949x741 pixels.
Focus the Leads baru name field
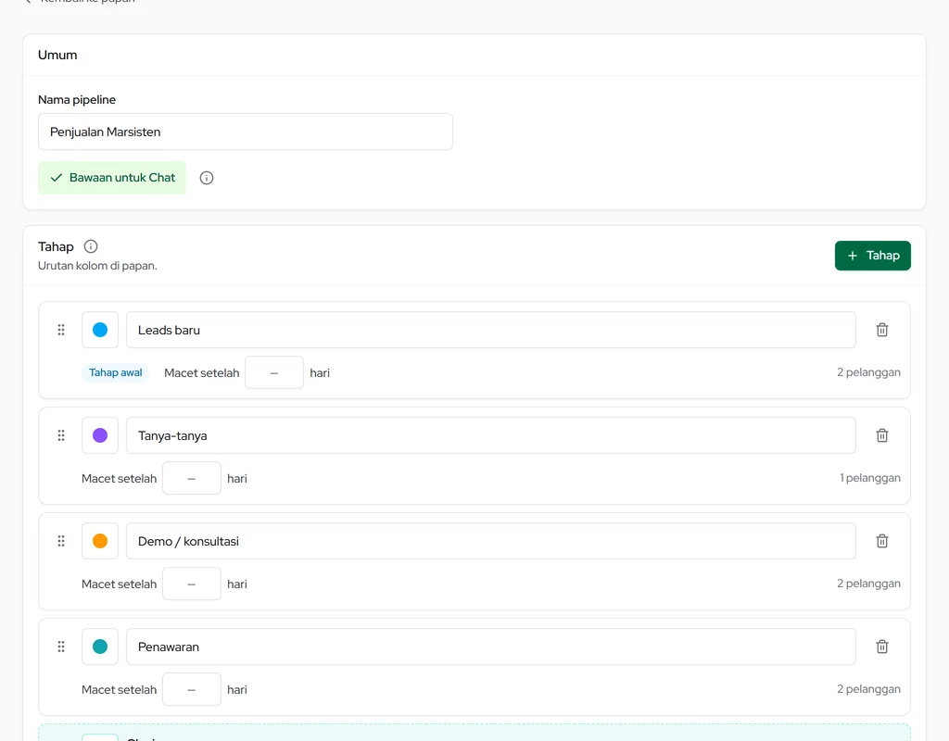click(x=491, y=330)
